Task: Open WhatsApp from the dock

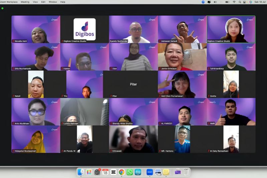Action: [x=129, y=172]
